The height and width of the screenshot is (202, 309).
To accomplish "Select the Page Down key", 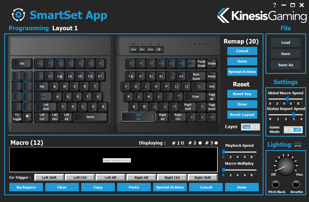I will coord(212,107).
